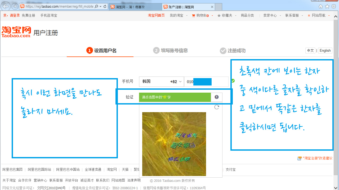Click the 免费注册 link
The height and width of the screenshot is (190, 339).
pyautogui.click(x=28, y=16)
